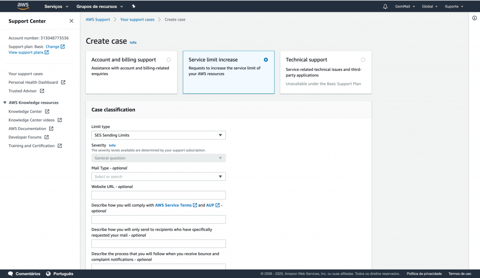Image resolution: width=480 pixels, height=278 pixels.
Task: Open the GemMail account menu
Action: click(x=405, y=7)
